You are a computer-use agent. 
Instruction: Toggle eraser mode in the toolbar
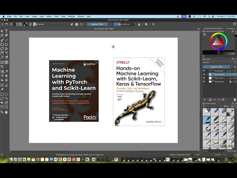pos(72,24)
